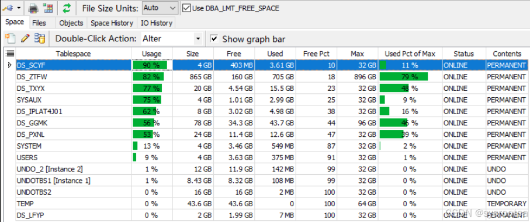530x222 pixels.
Task: Select the DS_ZTFW tablespace row
Action: coord(272,77)
